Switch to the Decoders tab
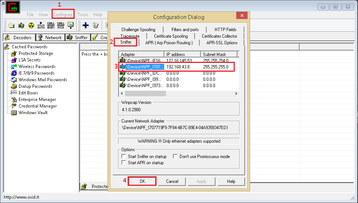 pyautogui.click(x=19, y=37)
